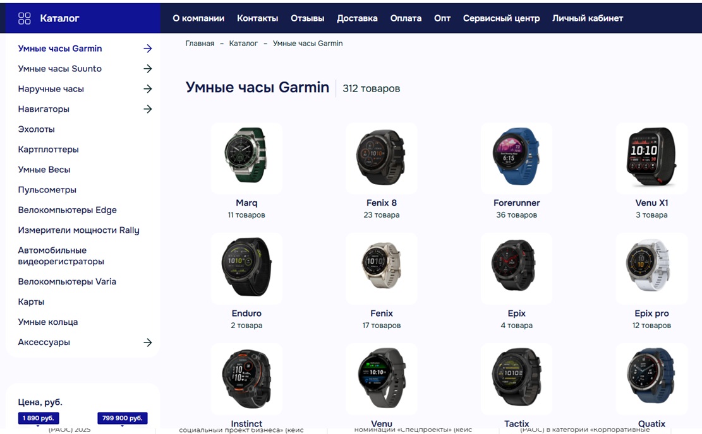This screenshot has width=702, height=434.
Task: Click the '312 товаров' count text
Action: click(x=371, y=88)
